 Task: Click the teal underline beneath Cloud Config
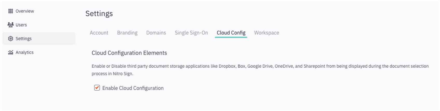coord(231,37)
